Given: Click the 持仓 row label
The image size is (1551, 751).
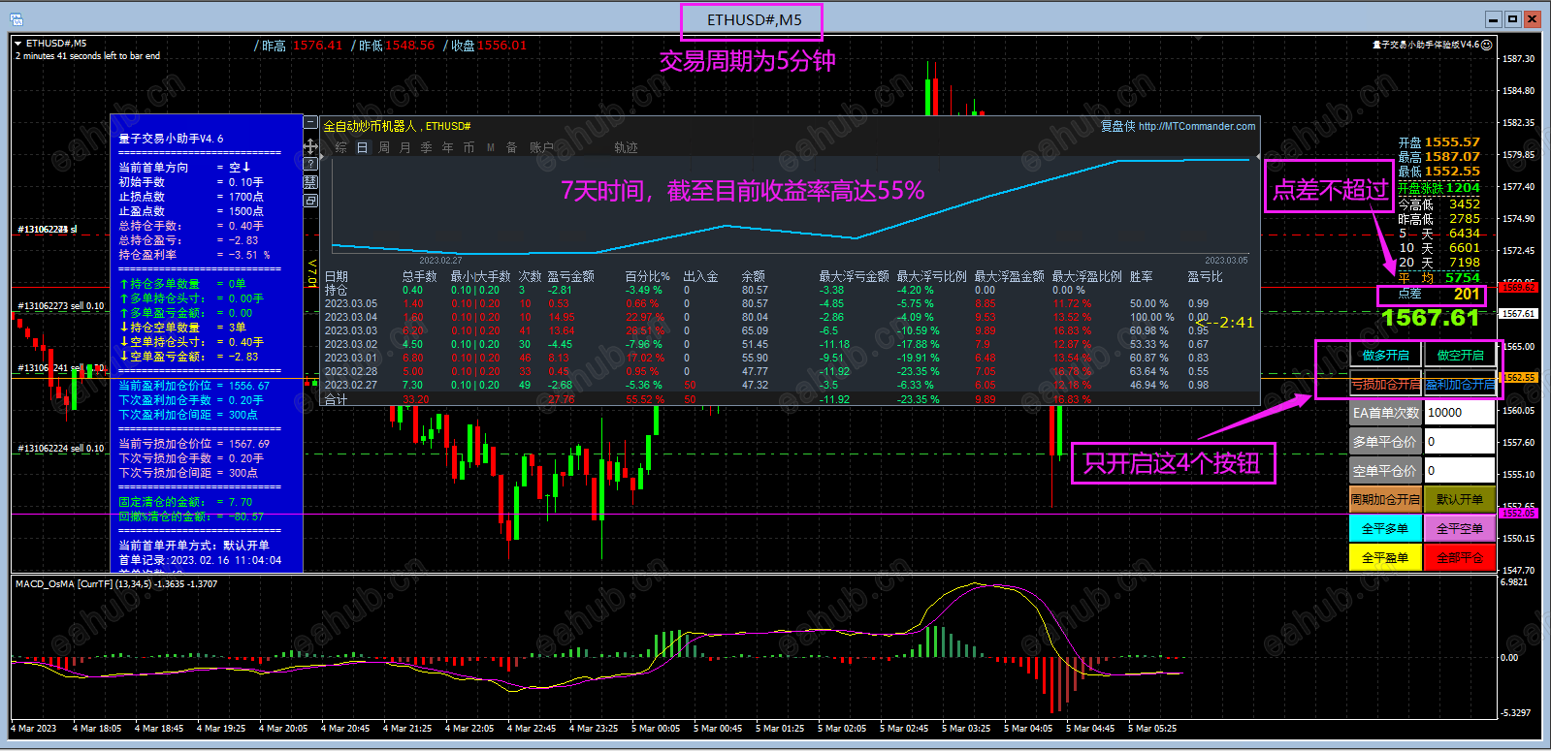Looking at the screenshot, I should click(x=336, y=290).
